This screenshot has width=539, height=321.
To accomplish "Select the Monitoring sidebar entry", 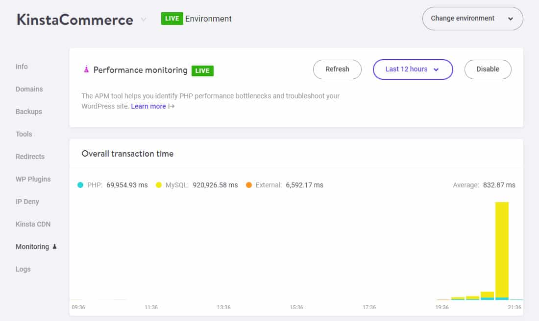I will click(x=32, y=247).
